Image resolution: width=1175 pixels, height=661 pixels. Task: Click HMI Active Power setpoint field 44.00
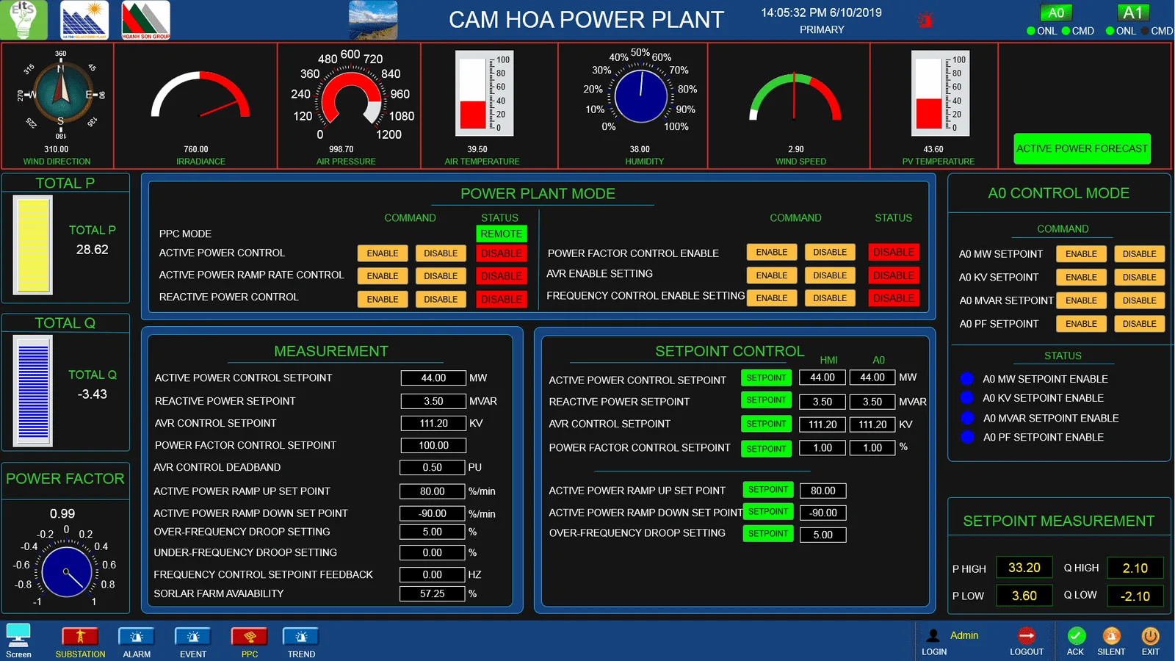pyautogui.click(x=822, y=378)
